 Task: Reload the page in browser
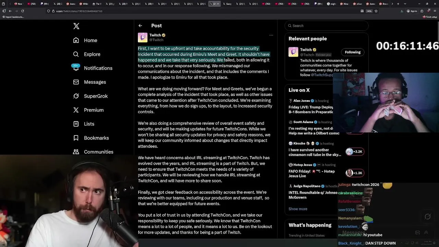point(23,11)
